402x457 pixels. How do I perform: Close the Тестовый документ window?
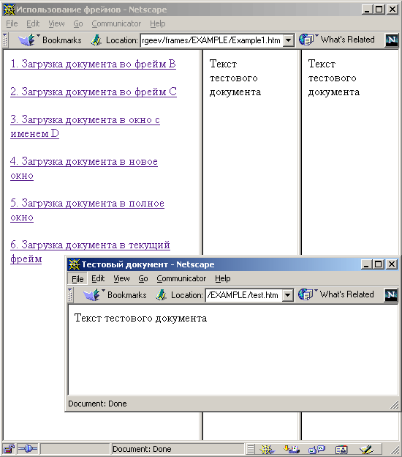(392, 264)
